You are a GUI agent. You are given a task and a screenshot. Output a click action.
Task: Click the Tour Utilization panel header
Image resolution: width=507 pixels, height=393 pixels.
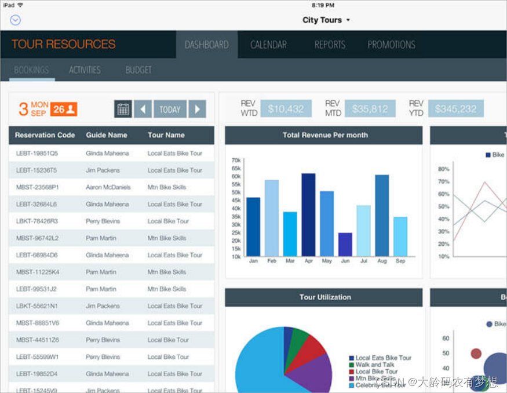324,297
